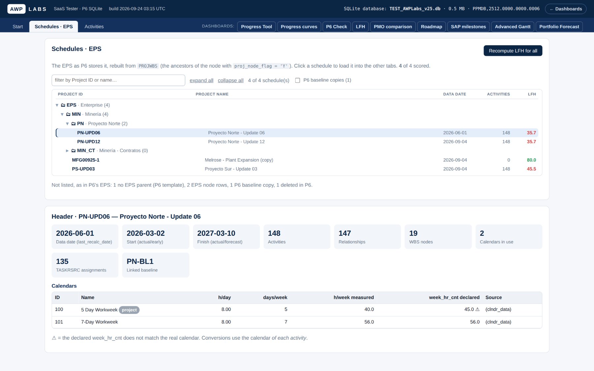
Task: Click the project badge on 5 Day Workweek
Action: pos(129,310)
